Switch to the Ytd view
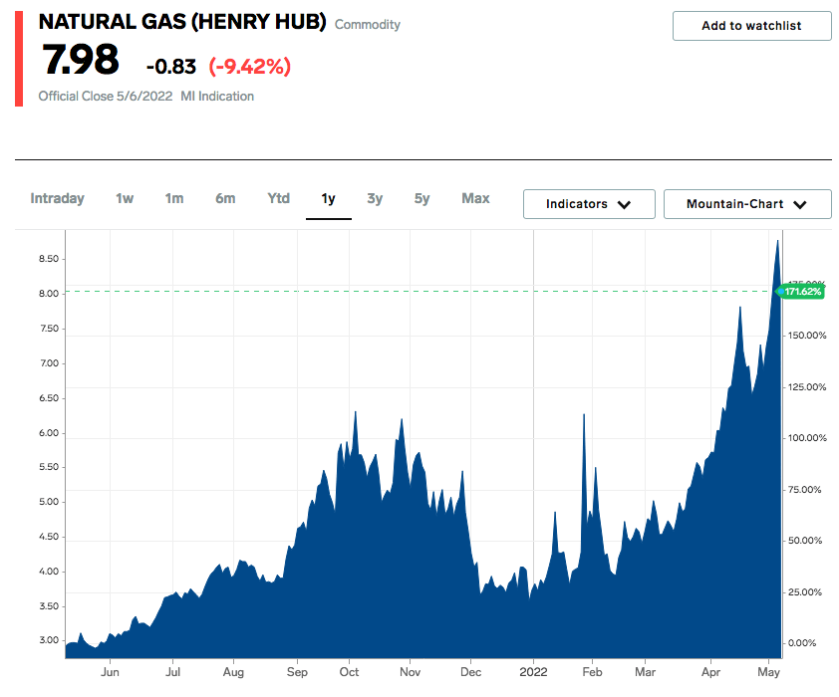The image size is (839, 697). [277, 198]
